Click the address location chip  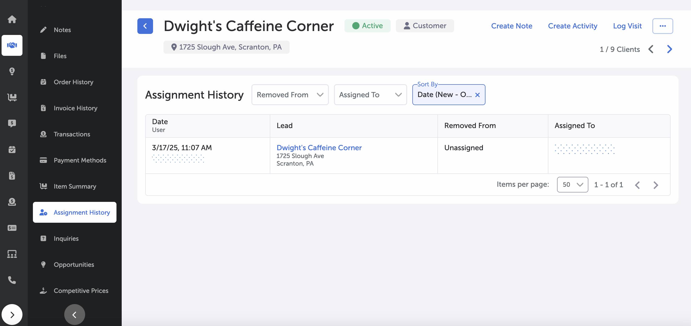[x=226, y=47]
